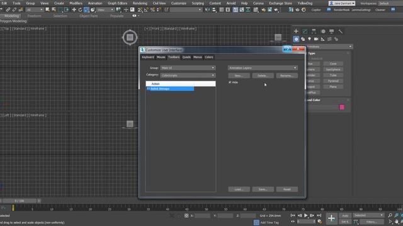
Task: Click the Filters button near key controls
Action: [372, 222]
